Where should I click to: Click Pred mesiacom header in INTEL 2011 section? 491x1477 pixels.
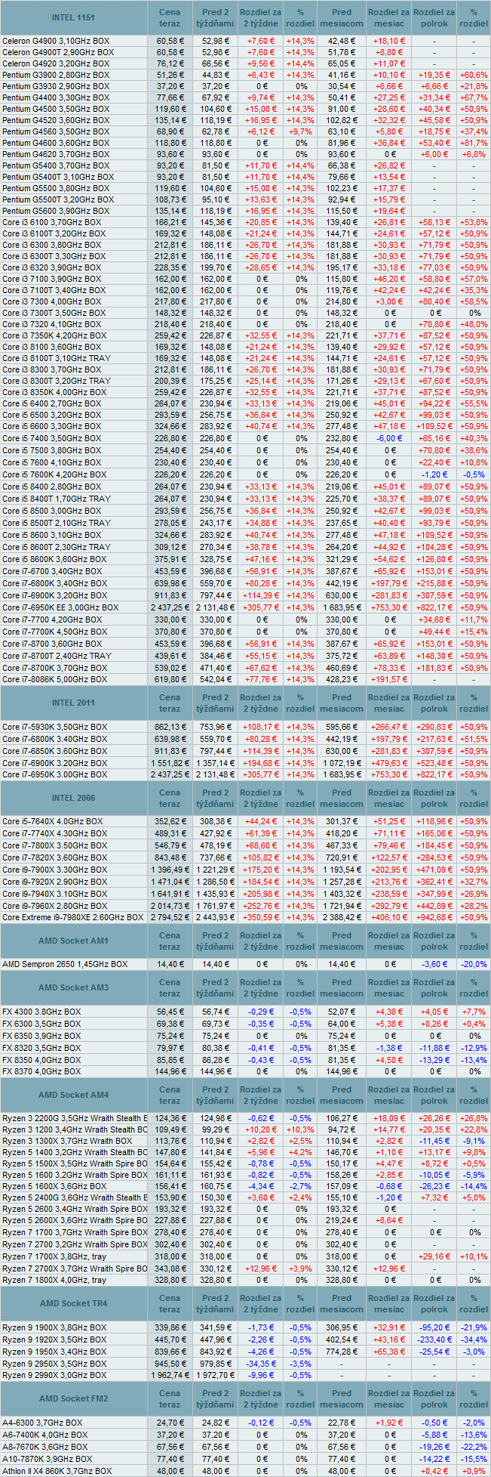[341, 703]
